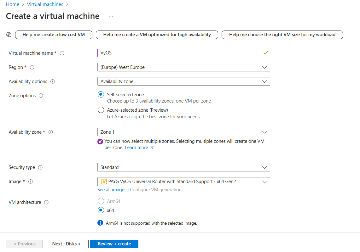Go to Home breadcrumb
Image resolution: width=360 pixels, height=252 pixels.
click(13, 4)
